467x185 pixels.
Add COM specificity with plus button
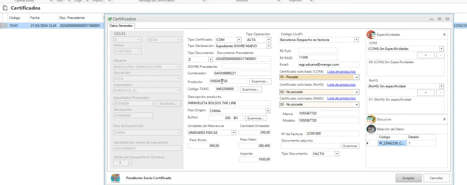coord(426,55)
